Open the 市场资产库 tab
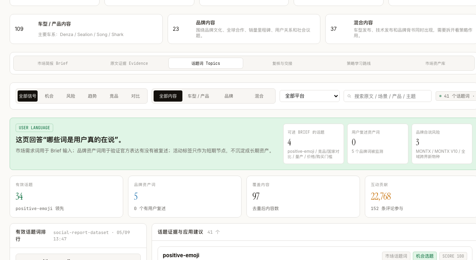 point(435,63)
